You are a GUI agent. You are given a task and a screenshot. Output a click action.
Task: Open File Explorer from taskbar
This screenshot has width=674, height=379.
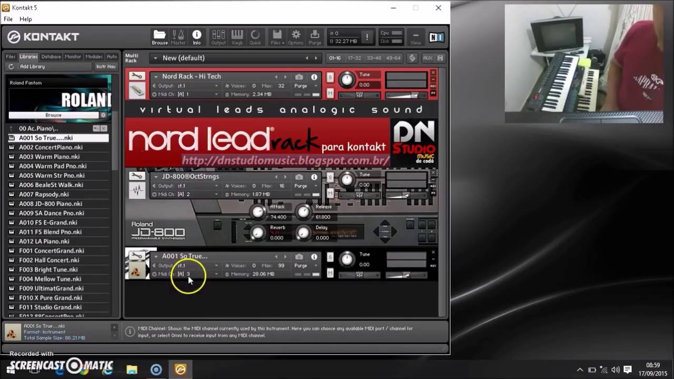[132, 370]
